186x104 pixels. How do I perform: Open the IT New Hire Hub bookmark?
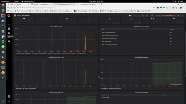(80, 11)
